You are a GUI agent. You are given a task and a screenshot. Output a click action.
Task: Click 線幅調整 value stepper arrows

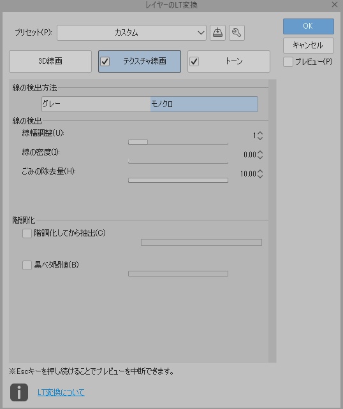[260, 136]
